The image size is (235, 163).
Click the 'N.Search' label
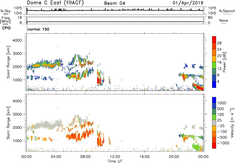pyautogui.click(x=227, y=11)
